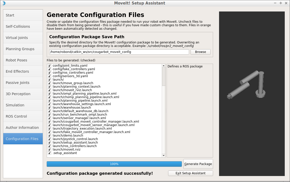
Task: Click the package save path field
Action: coord(119,52)
